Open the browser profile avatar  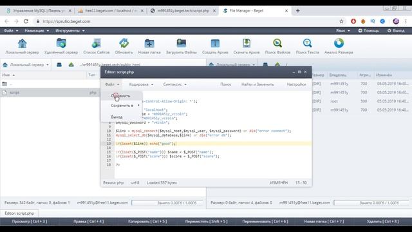coord(396,21)
